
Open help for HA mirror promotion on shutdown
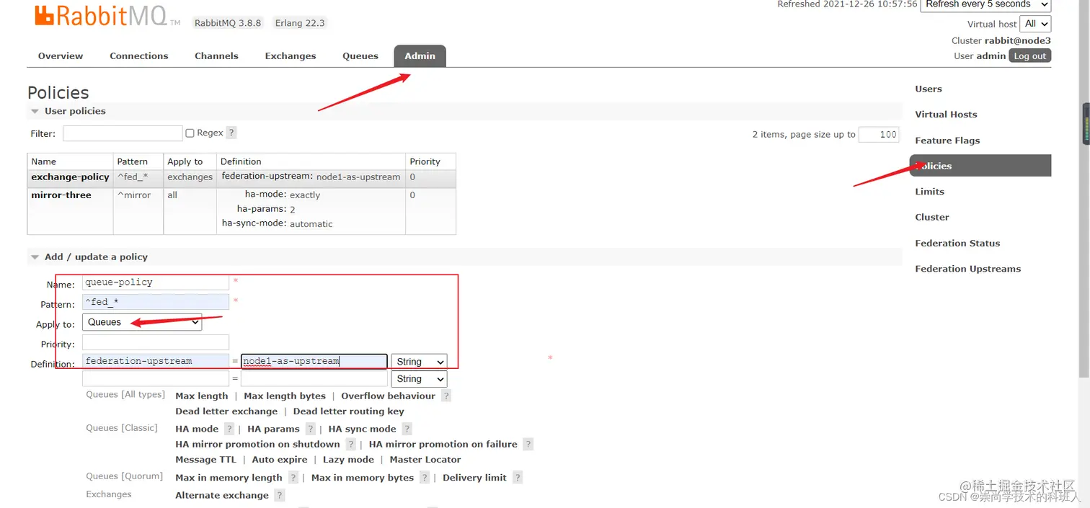pyautogui.click(x=350, y=444)
